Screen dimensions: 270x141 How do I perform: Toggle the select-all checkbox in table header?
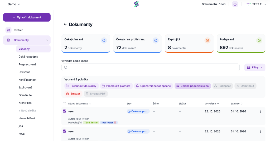click(x=64, y=104)
